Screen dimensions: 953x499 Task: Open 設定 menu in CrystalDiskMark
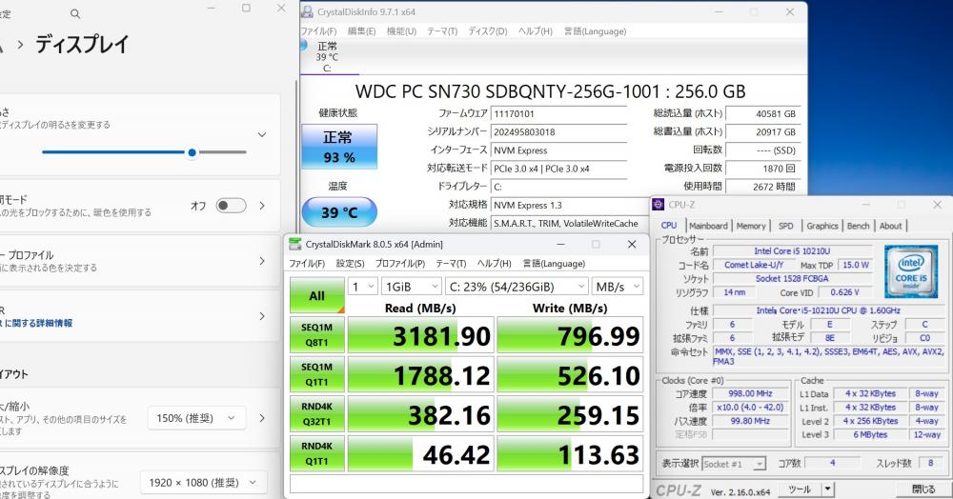tap(350, 264)
